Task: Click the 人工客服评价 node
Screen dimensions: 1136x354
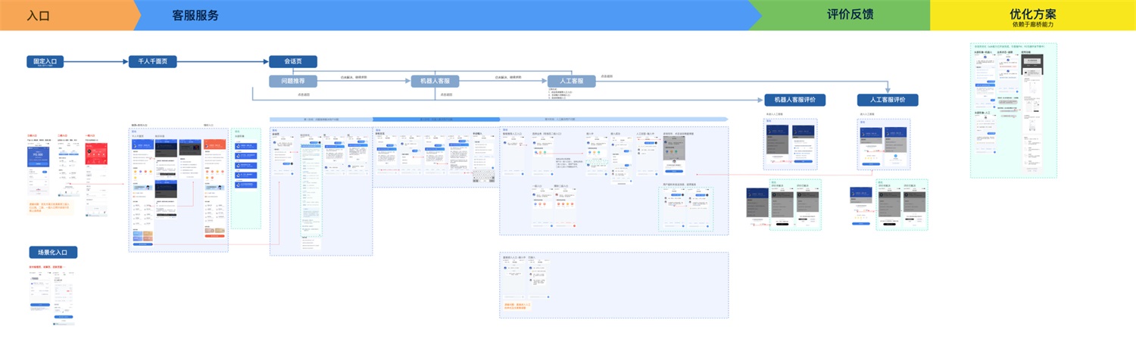Action: tap(888, 100)
